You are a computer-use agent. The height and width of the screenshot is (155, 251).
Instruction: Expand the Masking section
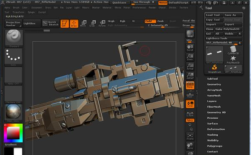[x=213, y=135]
